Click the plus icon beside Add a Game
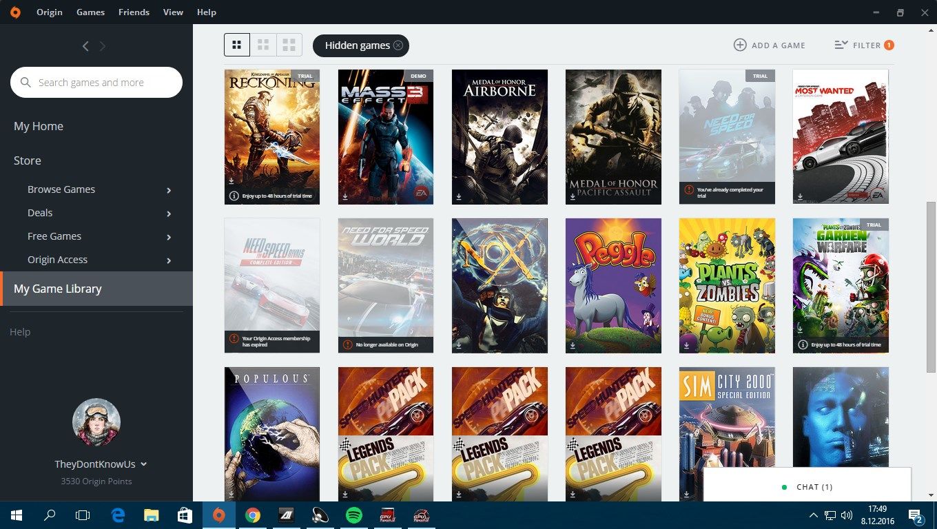The width and height of the screenshot is (937, 529). 740,45
